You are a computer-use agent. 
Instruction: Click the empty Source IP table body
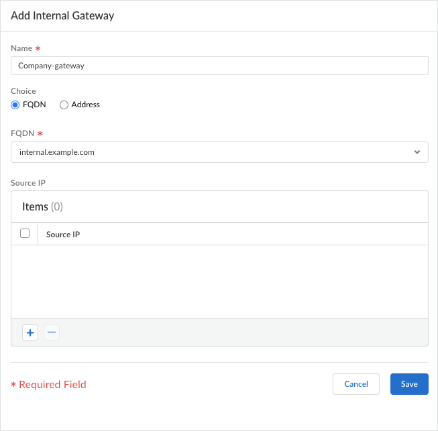219,282
